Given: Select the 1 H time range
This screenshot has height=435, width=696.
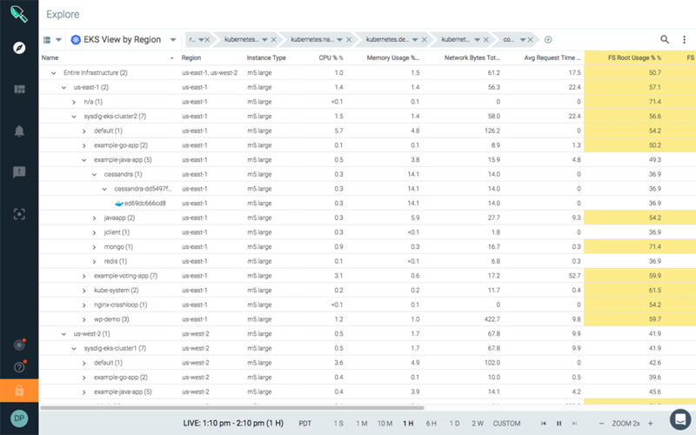Looking at the screenshot, I should click(408, 424).
